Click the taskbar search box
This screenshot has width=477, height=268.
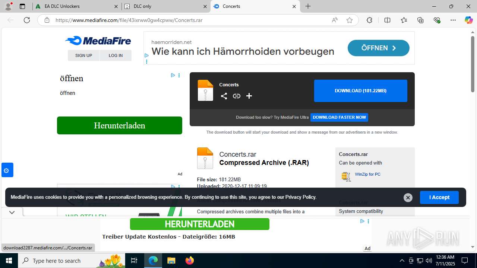(x=72, y=261)
